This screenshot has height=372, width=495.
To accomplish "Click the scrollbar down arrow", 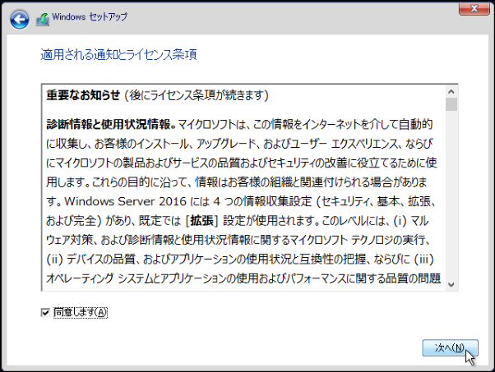I will click(451, 282).
